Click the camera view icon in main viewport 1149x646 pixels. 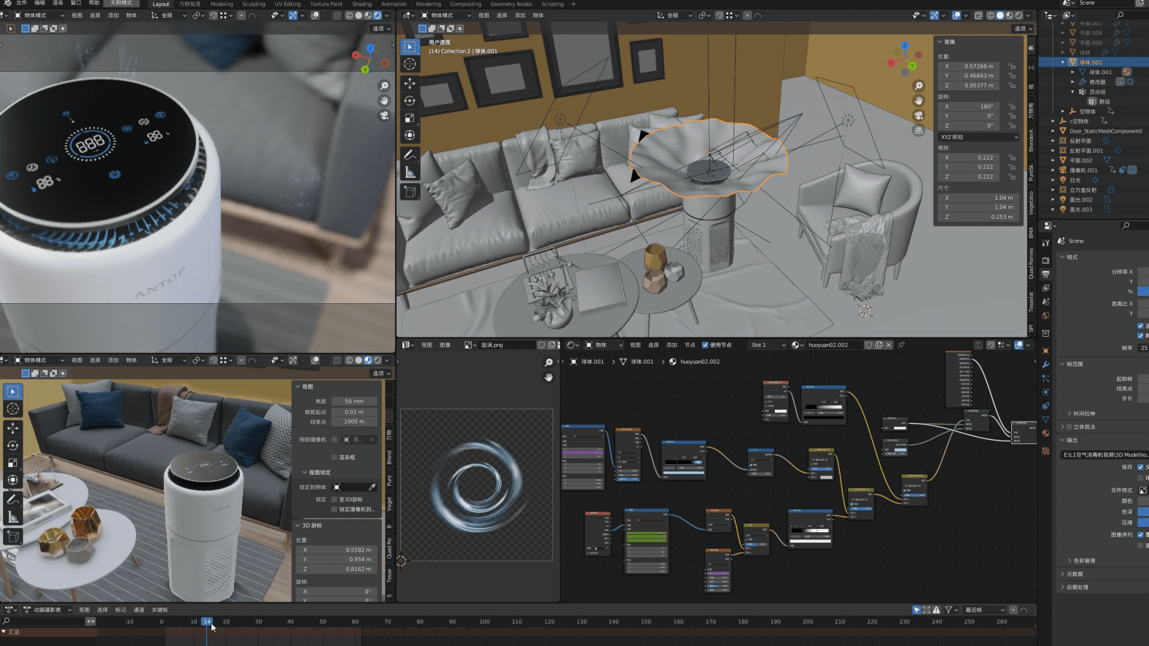[x=919, y=115]
